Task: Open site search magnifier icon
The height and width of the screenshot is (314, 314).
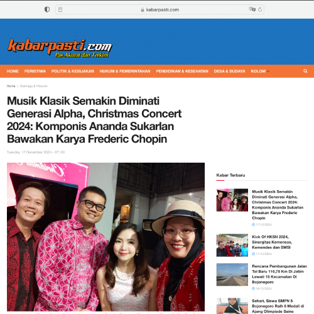Action: [x=305, y=71]
